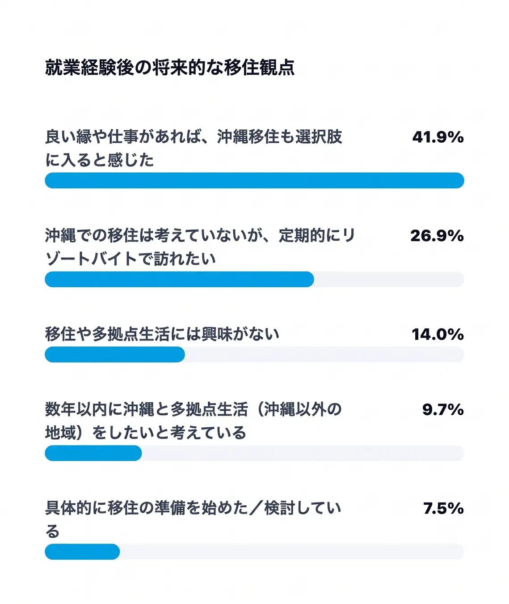Viewport: 509px width, 604px height.
Task: Select the 26.9% percentage value
Action: click(x=437, y=236)
